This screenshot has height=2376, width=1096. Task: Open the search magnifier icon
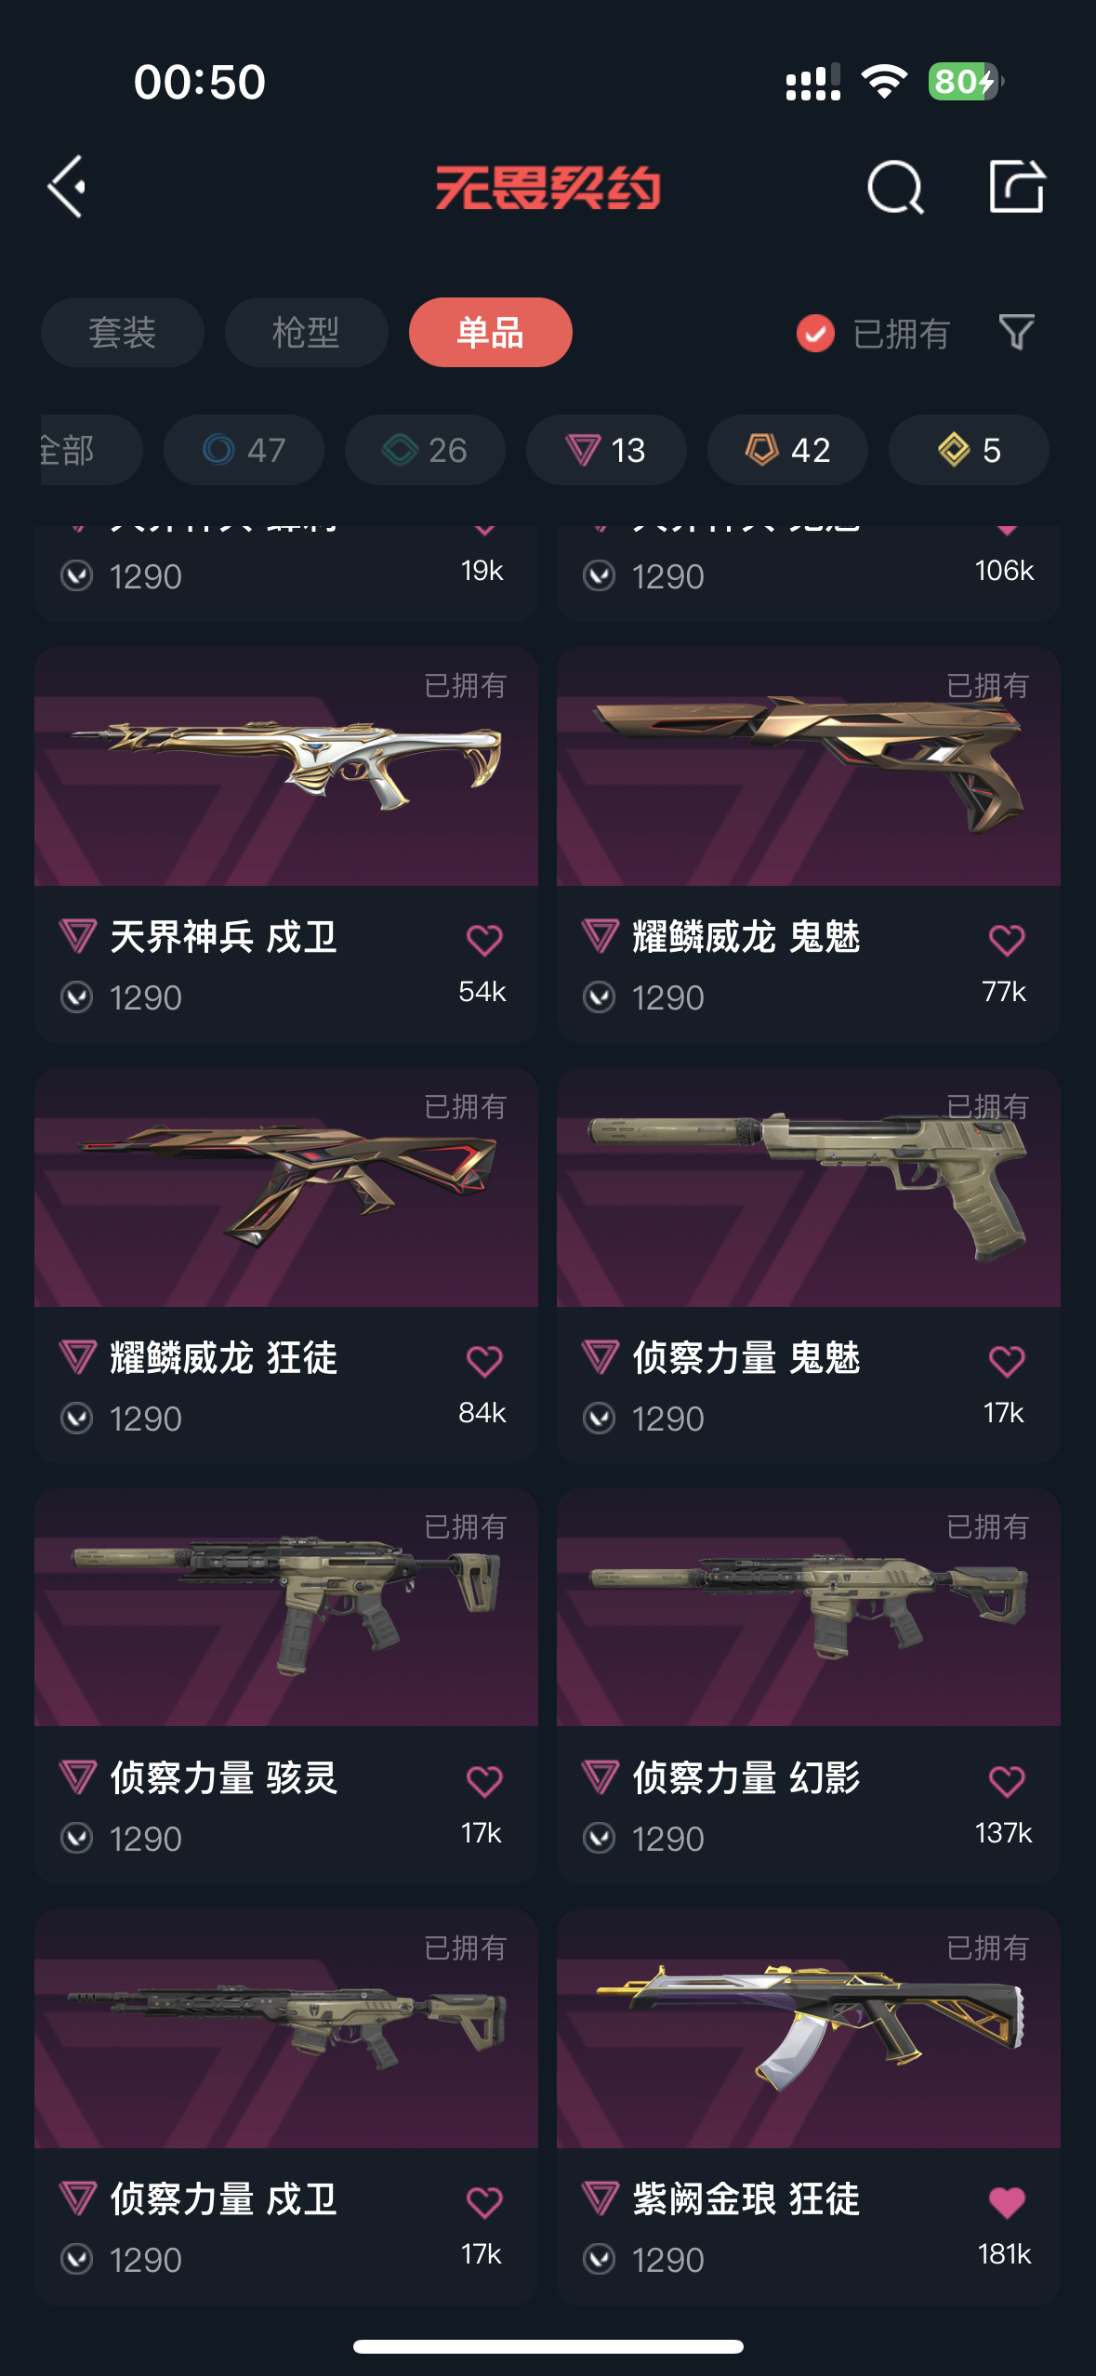tap(895, 187)
